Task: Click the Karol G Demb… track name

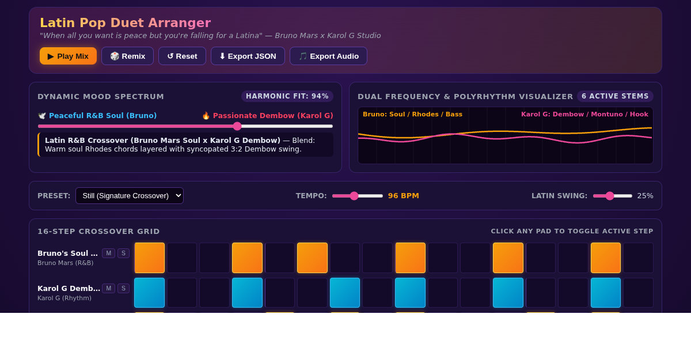Action: pos(69,288)
